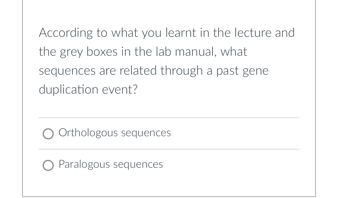Click the word "event?" ending the question
Viewport: 338px width, 198px height.
click(x=120, y=90)
